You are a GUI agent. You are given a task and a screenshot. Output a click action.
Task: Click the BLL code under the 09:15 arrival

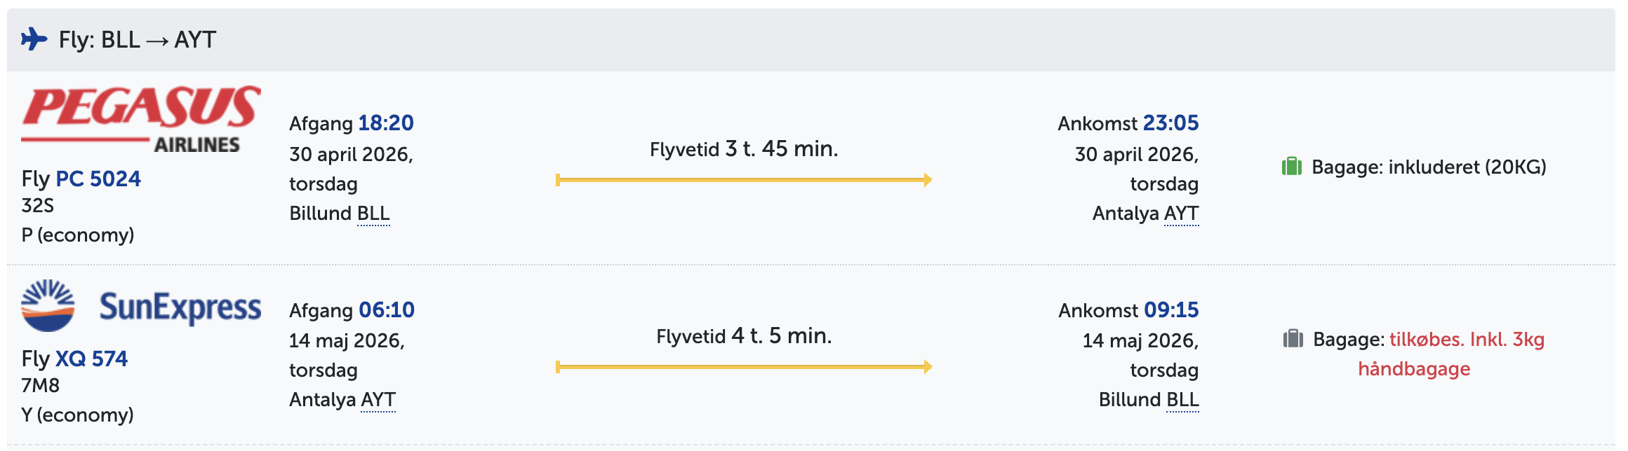pyautogui.click(x=1182, y=399)
